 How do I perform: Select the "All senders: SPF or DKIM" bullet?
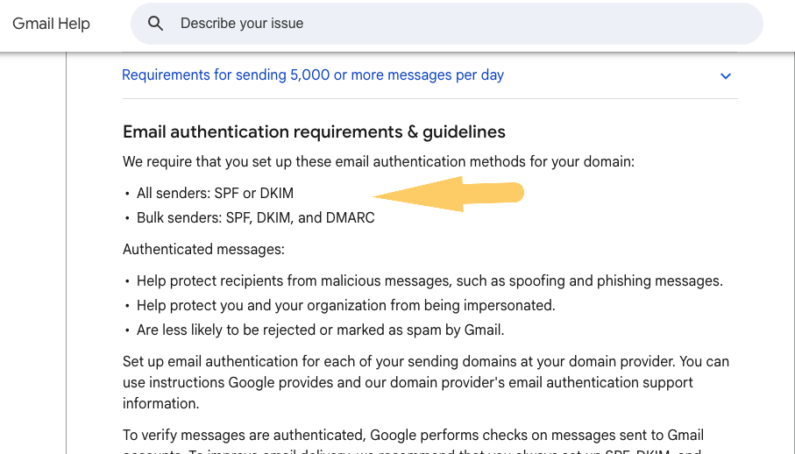click(x=215, y=193)
